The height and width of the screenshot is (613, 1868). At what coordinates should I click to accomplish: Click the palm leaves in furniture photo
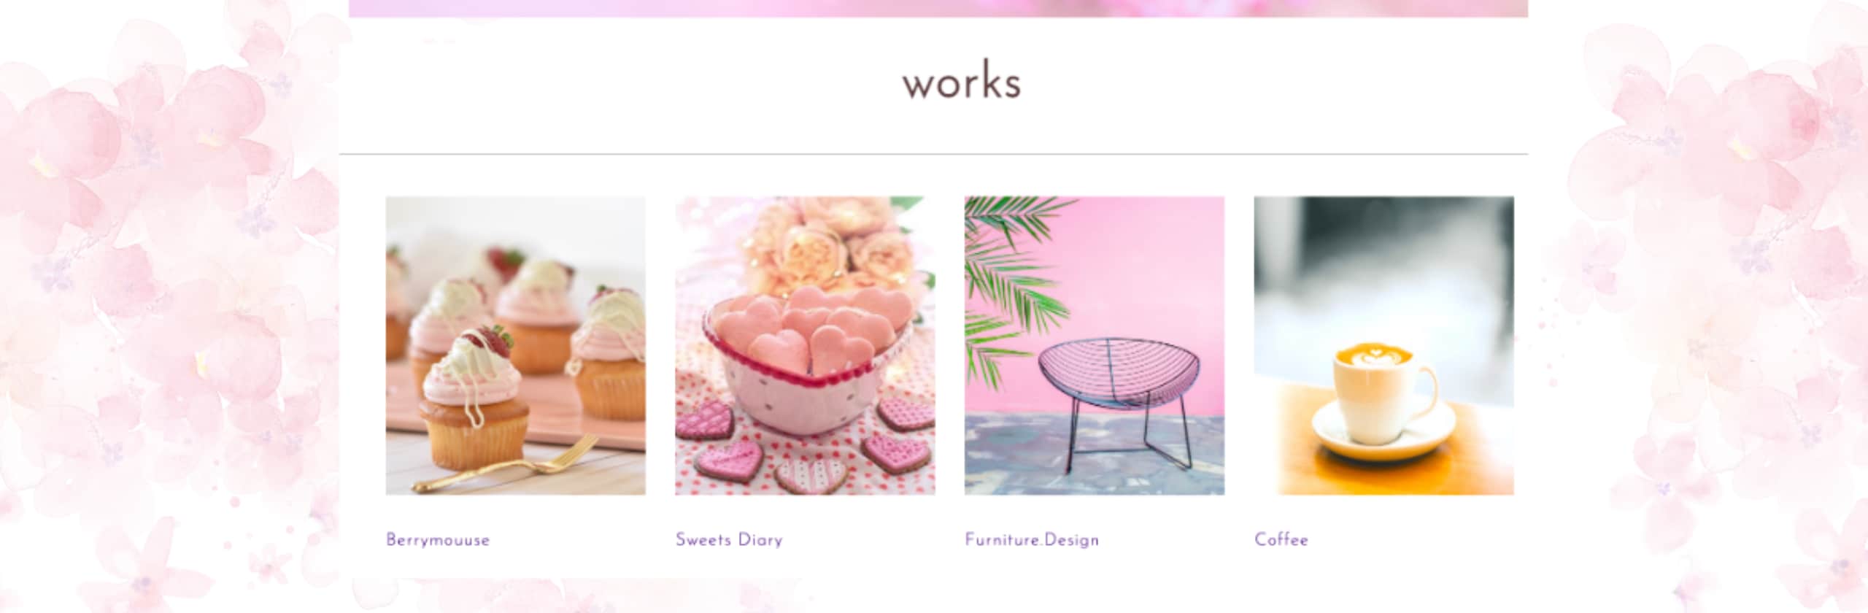(x=1011, y=281)
